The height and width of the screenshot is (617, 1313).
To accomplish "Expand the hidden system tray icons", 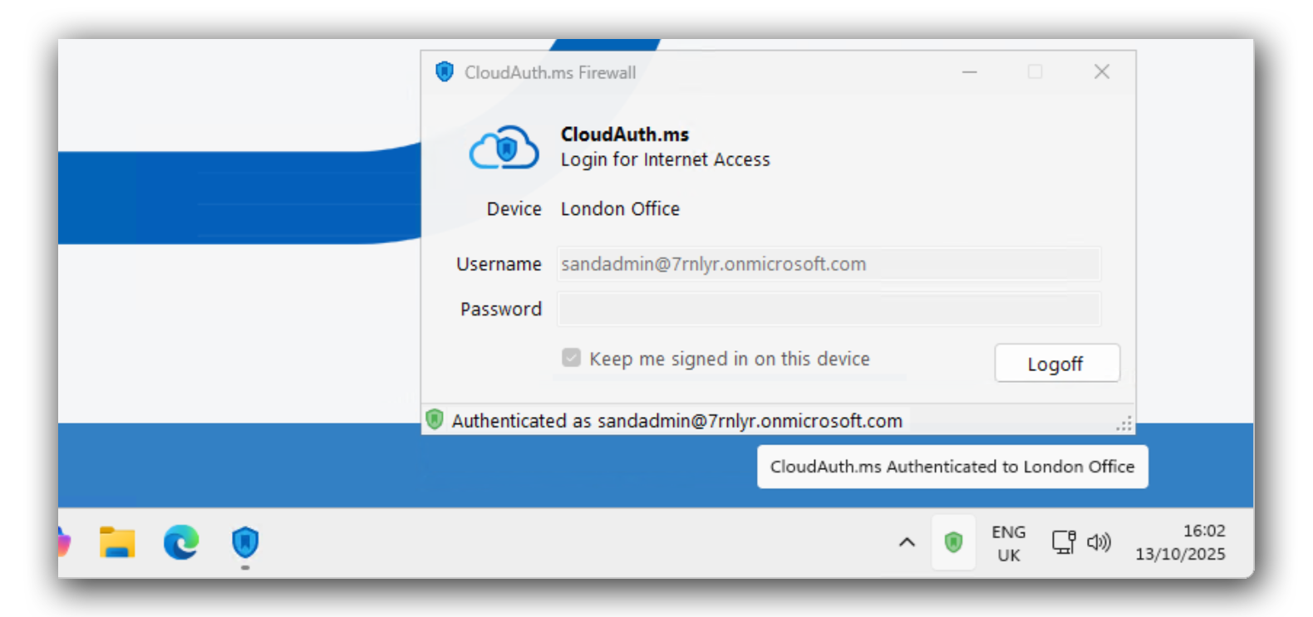I will (905, 543).
